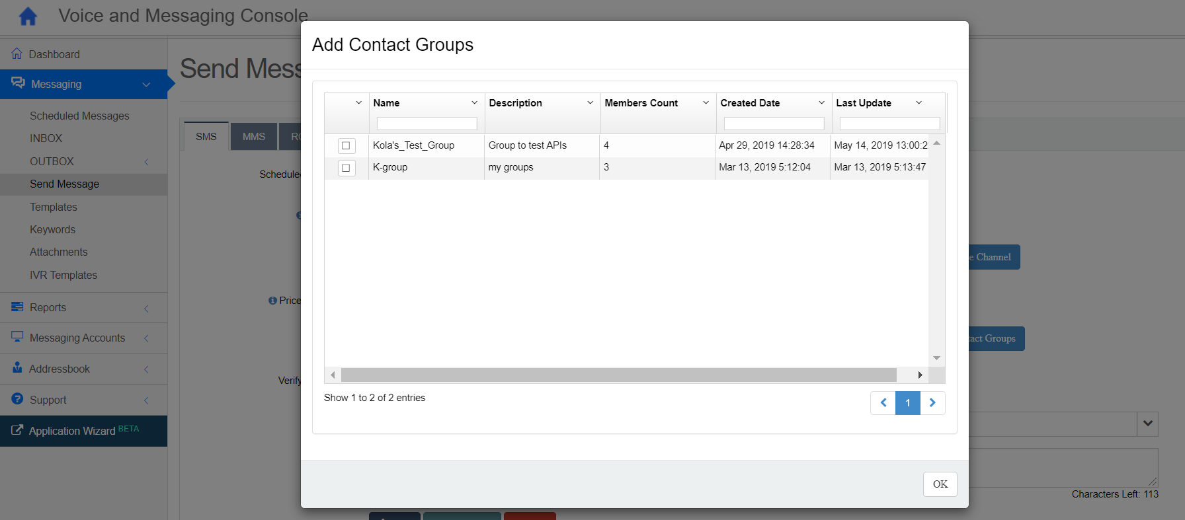
Task: Open INBOX in the sidebar menu
Action: tap(46, 138)
